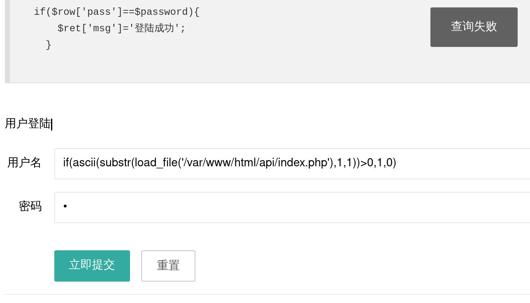The width and height of the screenshot is (530, 303).
Task: Click the masked dot in password field
Action: point(65,206)
